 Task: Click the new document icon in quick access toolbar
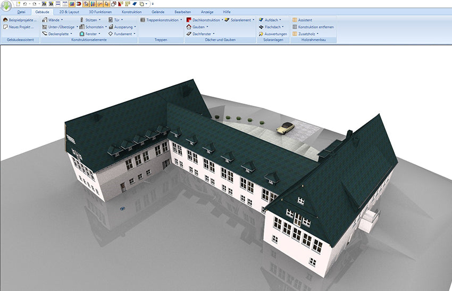click(x=18, y=4)
